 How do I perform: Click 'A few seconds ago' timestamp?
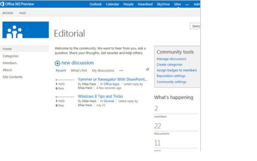pos(109,88)
